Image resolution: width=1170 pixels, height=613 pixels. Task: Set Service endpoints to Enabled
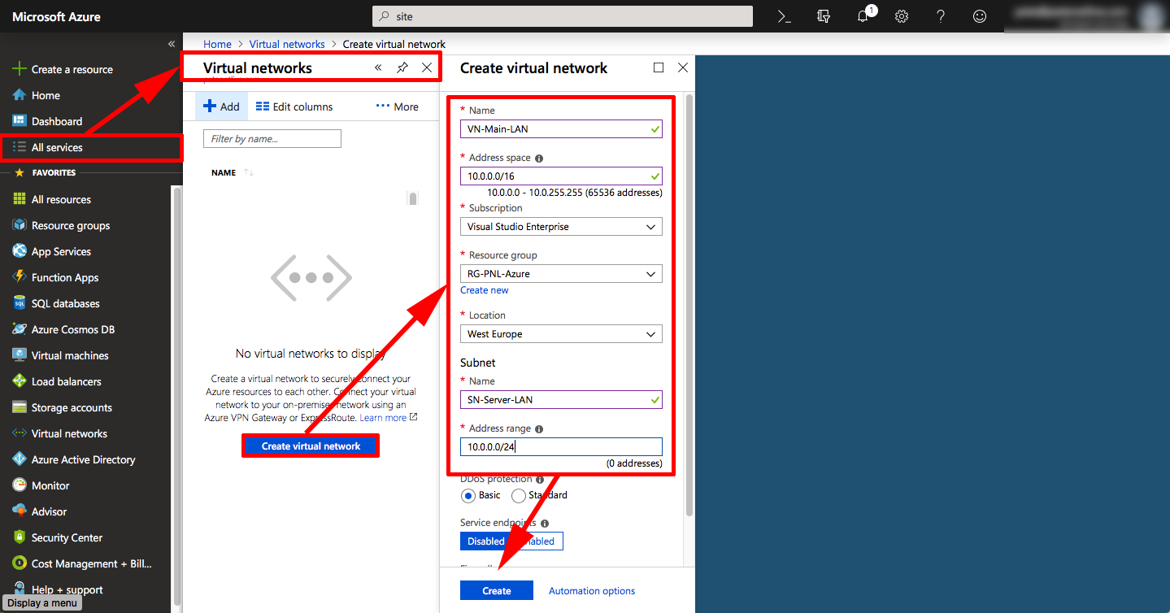click(537, 541)
